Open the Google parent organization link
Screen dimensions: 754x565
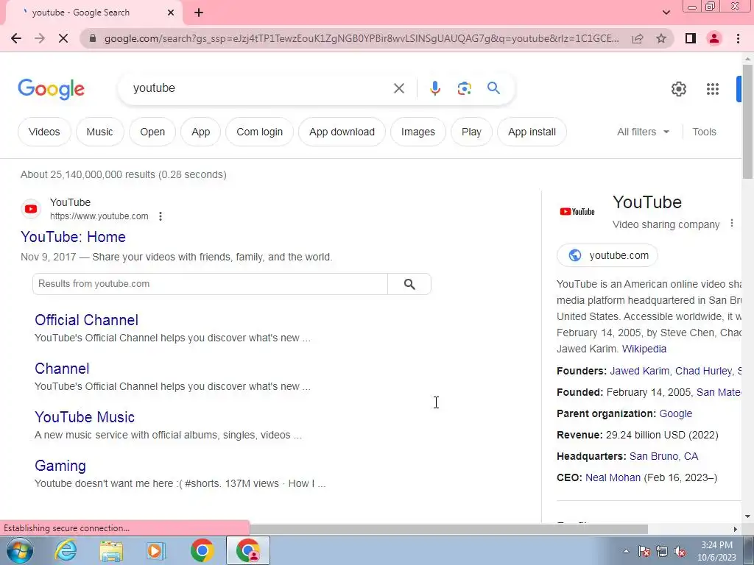[x=676, y=413]
